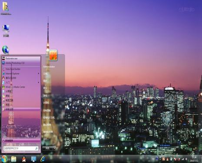Open the folder icon on taskbar
Screen dimensions: 202x163
point(14,159)
